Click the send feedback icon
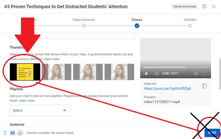 point(204,6)
